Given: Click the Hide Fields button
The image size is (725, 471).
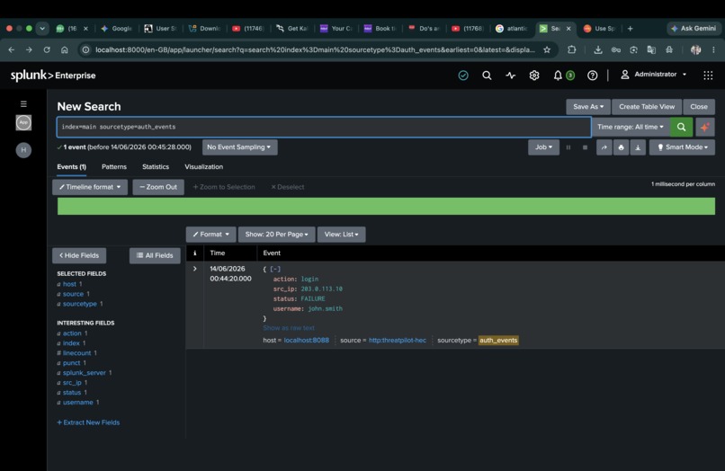Looking at the screenshot, I should (79, 255).
